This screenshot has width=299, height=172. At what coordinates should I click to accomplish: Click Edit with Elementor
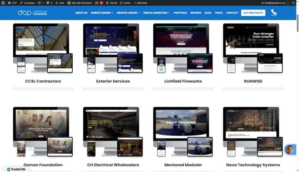click(80, 3)
